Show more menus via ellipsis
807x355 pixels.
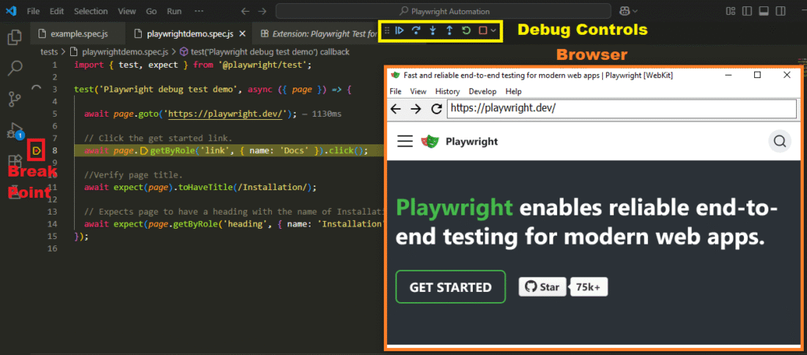[x=198, y=11]
